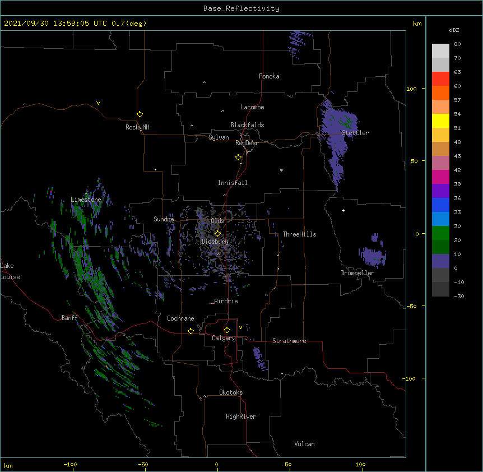This screenshot has width=483, height=472.
Task: Select the Cochrane town label
Action: tap(180, 318)
